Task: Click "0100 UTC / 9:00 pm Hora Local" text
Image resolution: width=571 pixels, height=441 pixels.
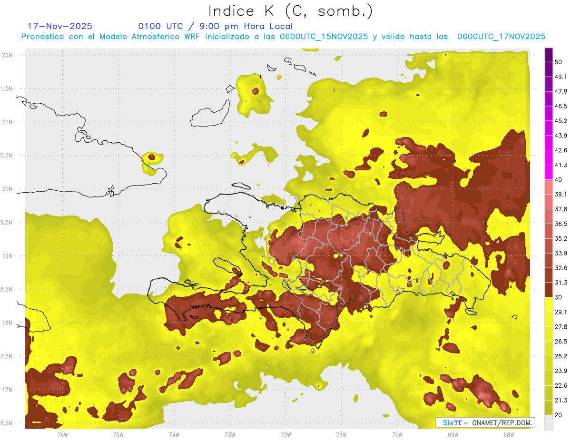Action: (216, 27)
